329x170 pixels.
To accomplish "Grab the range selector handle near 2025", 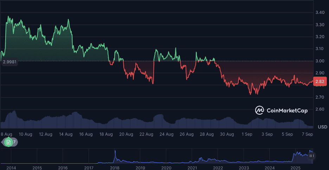I will [x=311, y=156].
